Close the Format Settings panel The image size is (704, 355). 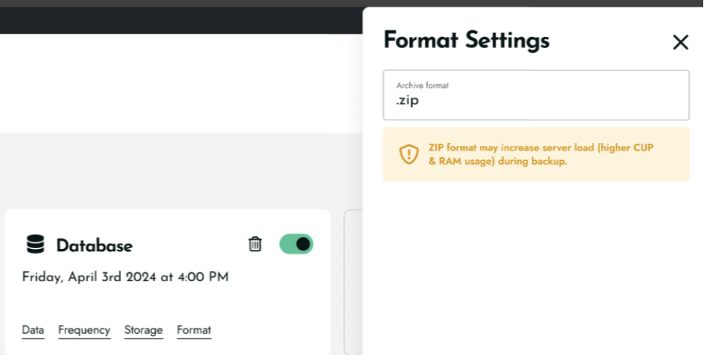pos(680,42)
